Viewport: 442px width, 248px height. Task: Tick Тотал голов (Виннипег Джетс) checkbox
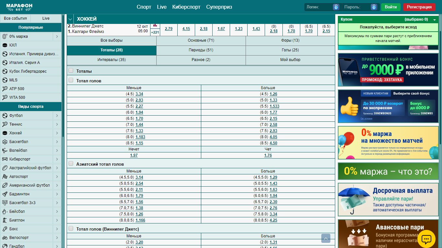71,228
